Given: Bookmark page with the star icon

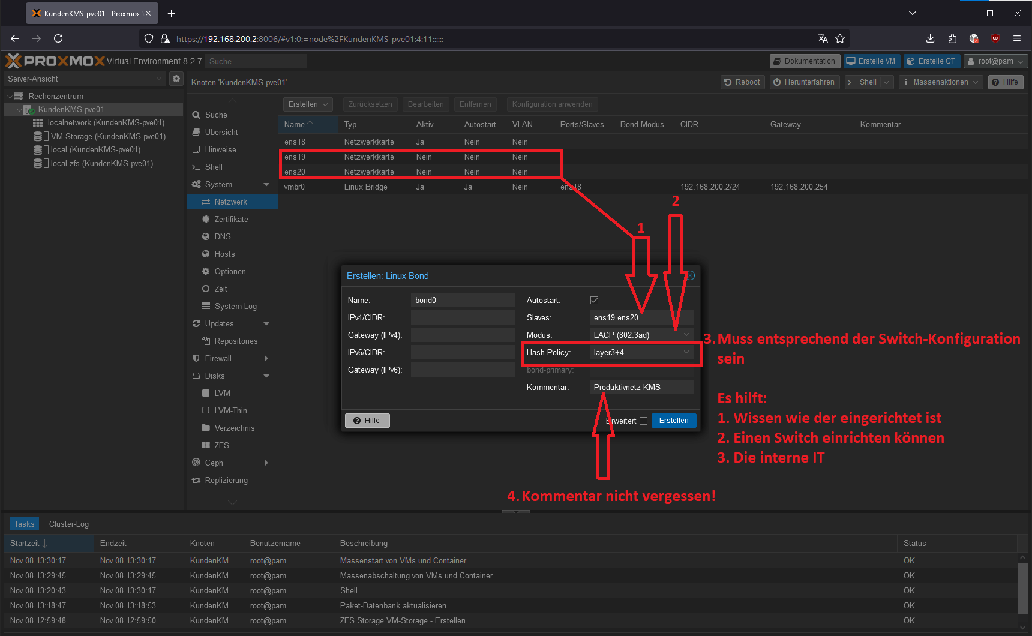Looking at the screenshot, I should pos(840,38).
